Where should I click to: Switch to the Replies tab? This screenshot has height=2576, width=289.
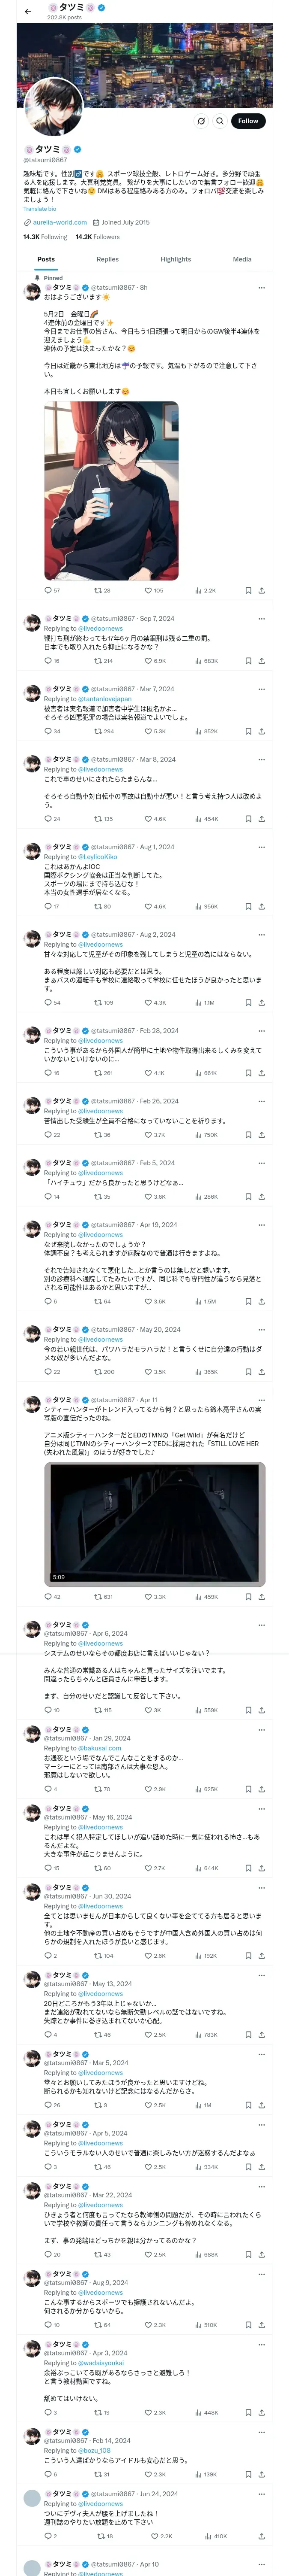coord(107,259)
